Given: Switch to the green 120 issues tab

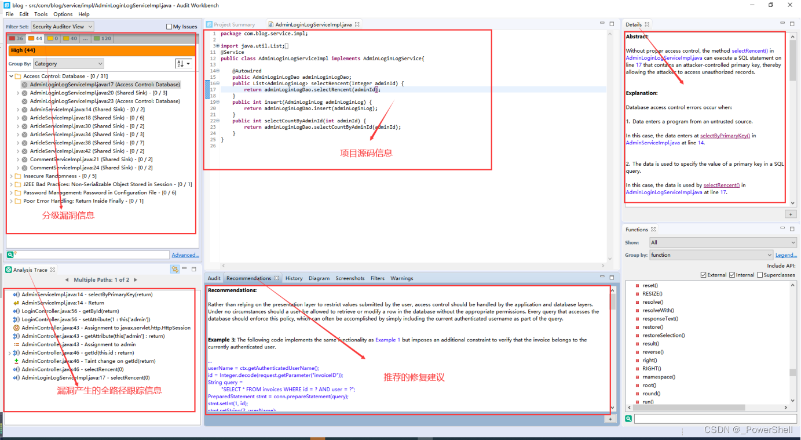Looking at the screenshot, I should tap(103, 39).
